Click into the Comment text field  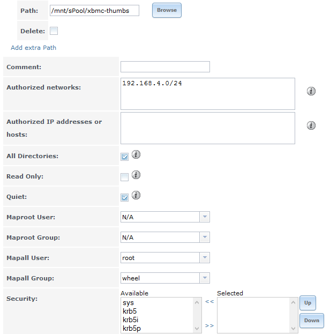pos(165,66)
